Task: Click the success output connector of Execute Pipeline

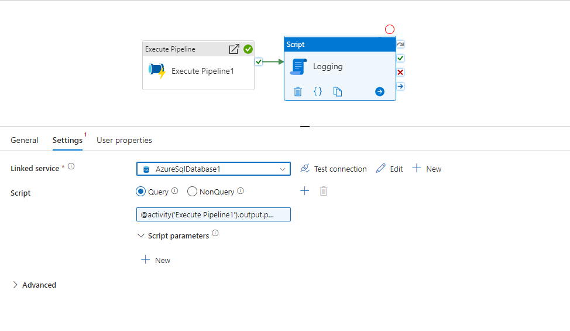Action: [x=259, y=62]
